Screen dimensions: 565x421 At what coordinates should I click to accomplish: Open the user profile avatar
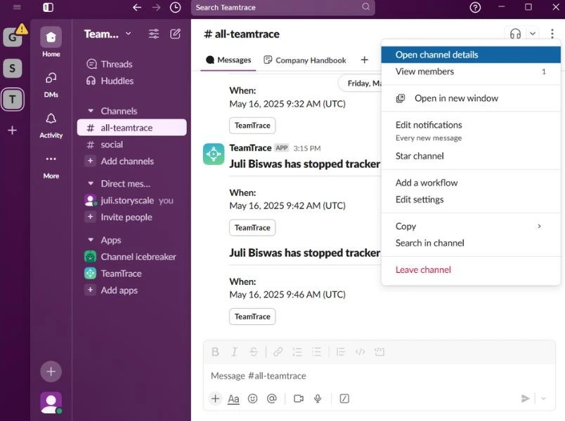click(51, 402)
